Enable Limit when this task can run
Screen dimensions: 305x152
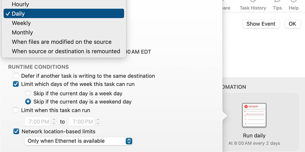[16, 110]
